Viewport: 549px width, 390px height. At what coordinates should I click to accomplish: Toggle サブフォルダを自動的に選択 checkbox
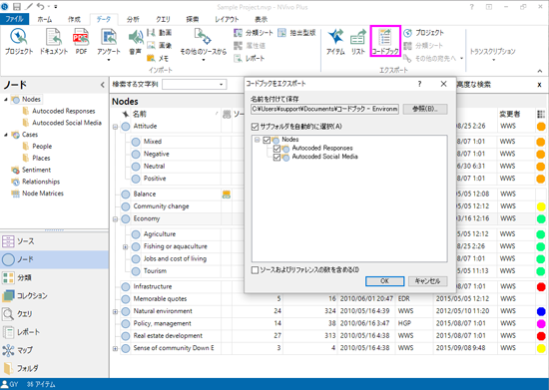[x=255, y=127]
